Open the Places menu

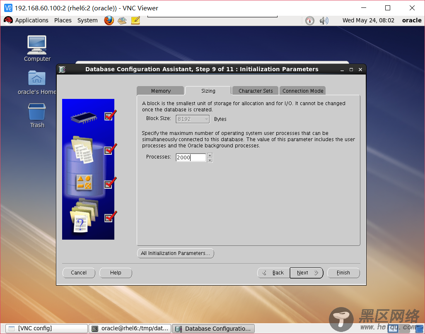tap(63, 20)
